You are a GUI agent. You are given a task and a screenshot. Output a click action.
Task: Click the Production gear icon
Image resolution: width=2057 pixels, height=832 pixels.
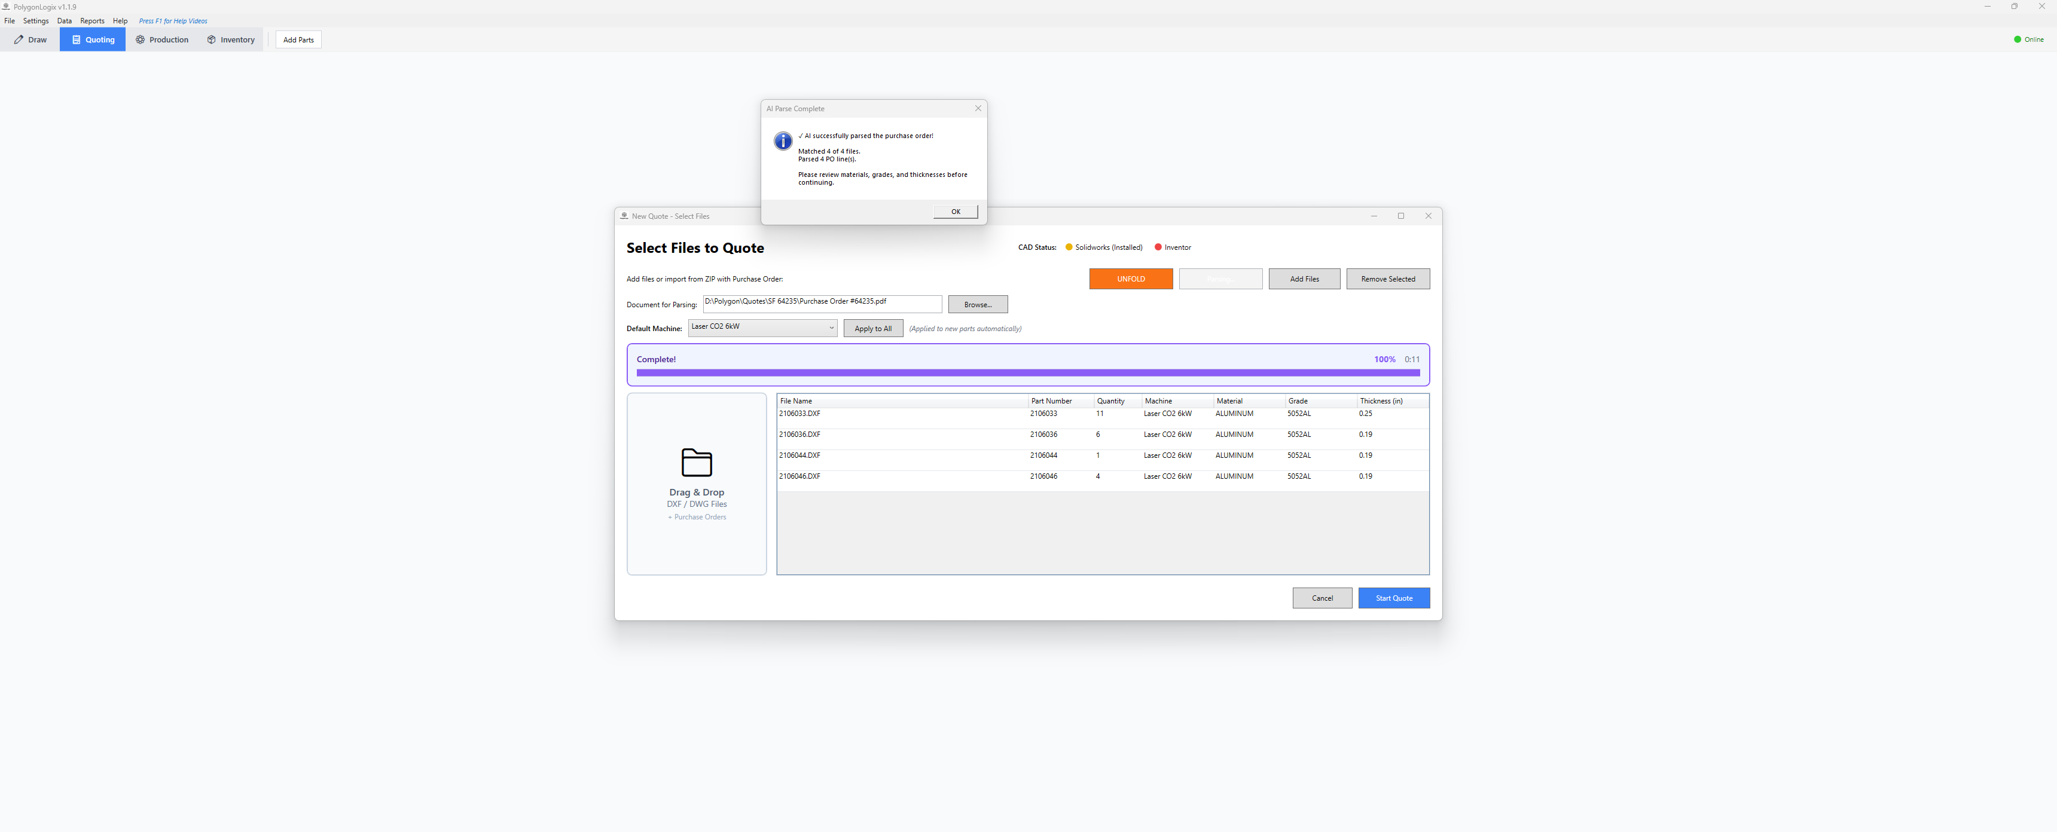[x=140, y=40]
